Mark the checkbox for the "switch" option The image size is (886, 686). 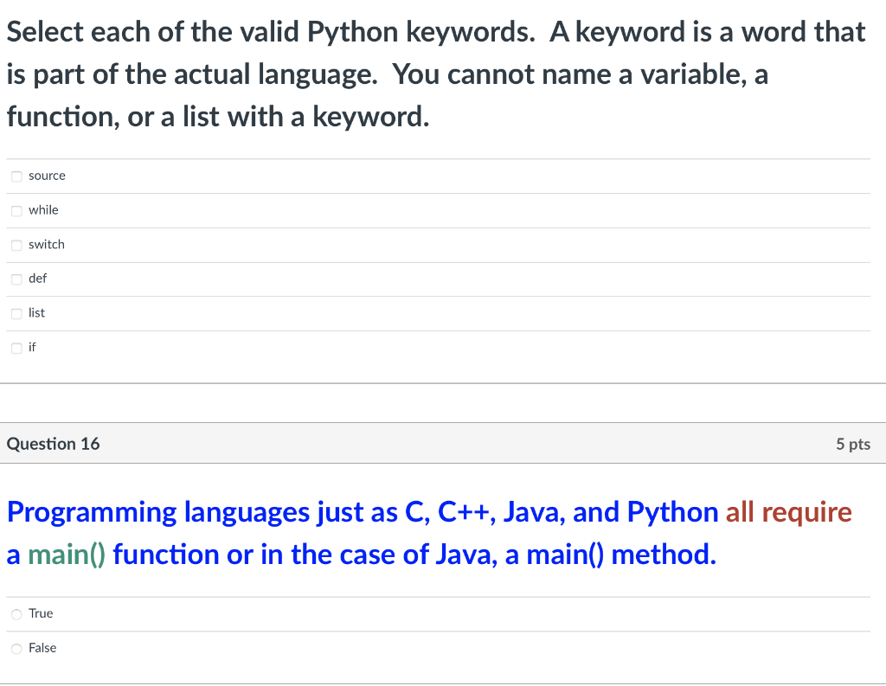16,245
